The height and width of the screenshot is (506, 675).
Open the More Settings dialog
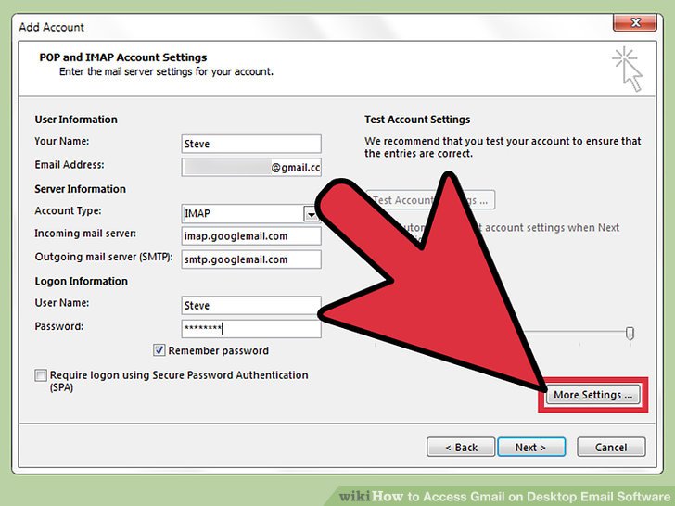point(592,395)
